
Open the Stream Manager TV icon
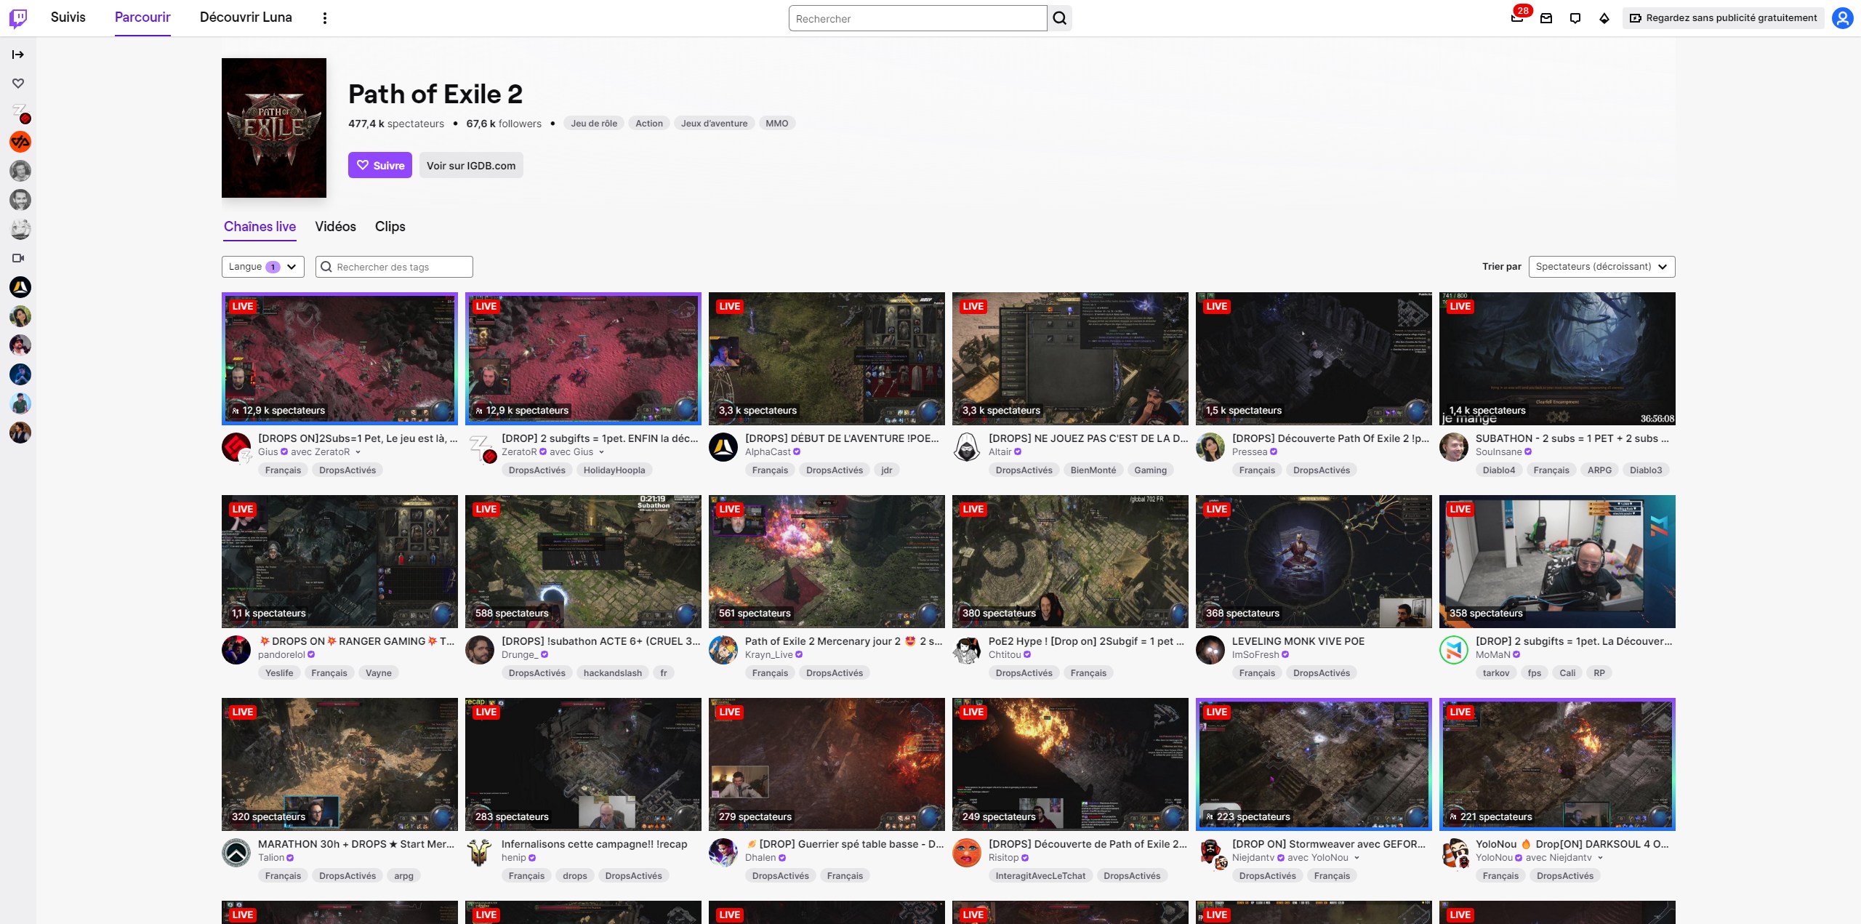click(x=1575, y=17)
